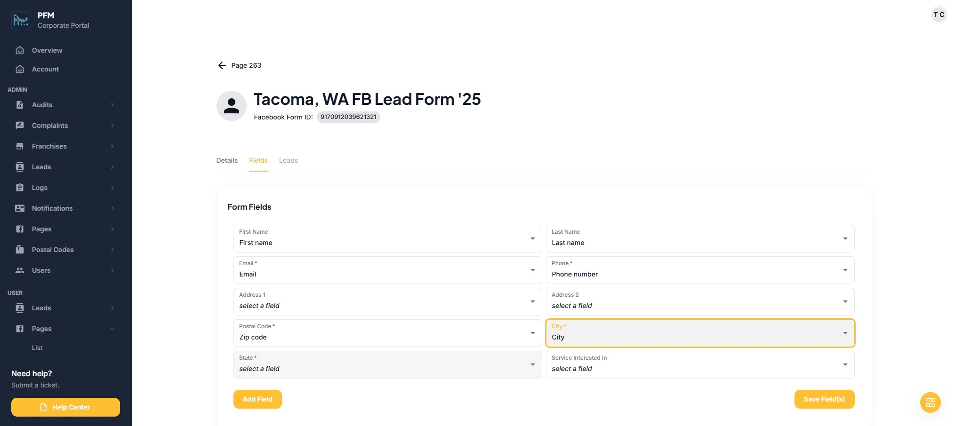
Task: Expand the Logs sidebar menu
Action: point(112,188)
